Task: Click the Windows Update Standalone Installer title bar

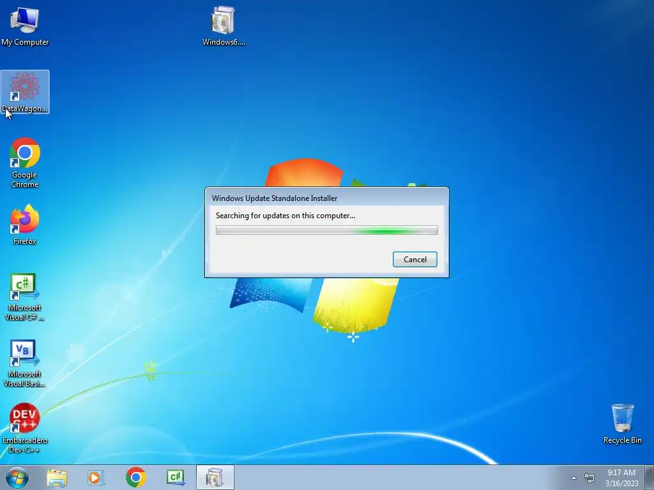Action: [326, 198]
